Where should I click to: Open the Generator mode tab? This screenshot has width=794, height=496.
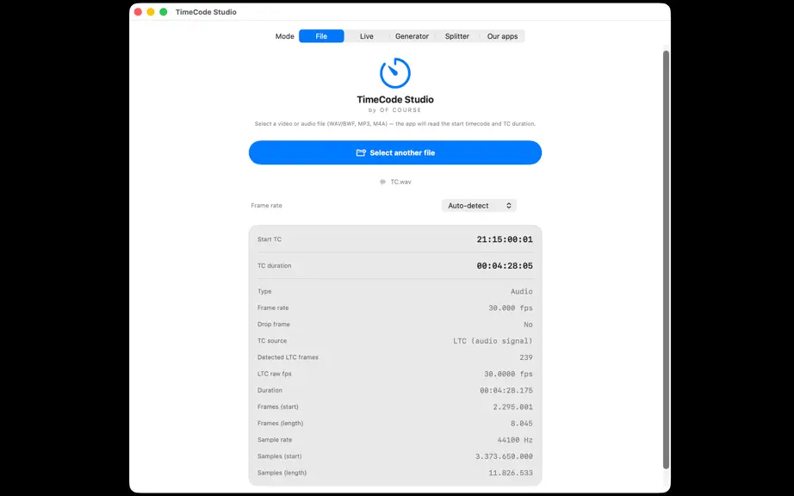coord(412,36)
